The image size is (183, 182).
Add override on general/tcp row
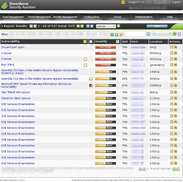(175, 65)
